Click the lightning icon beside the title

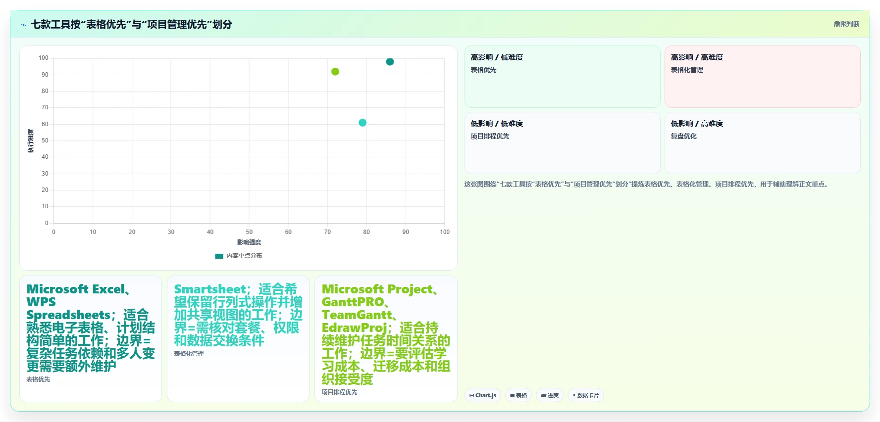pyautogui.click(x=23, y=25)
